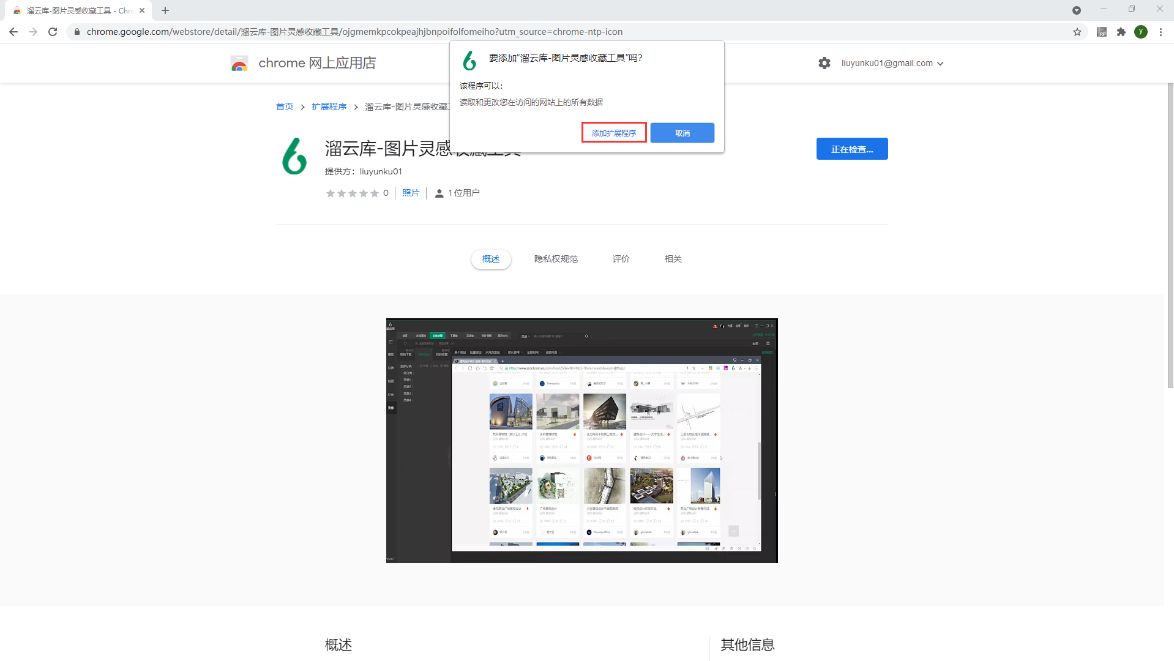
Task: Reload the current page
Action: click(x=53, y=32)
